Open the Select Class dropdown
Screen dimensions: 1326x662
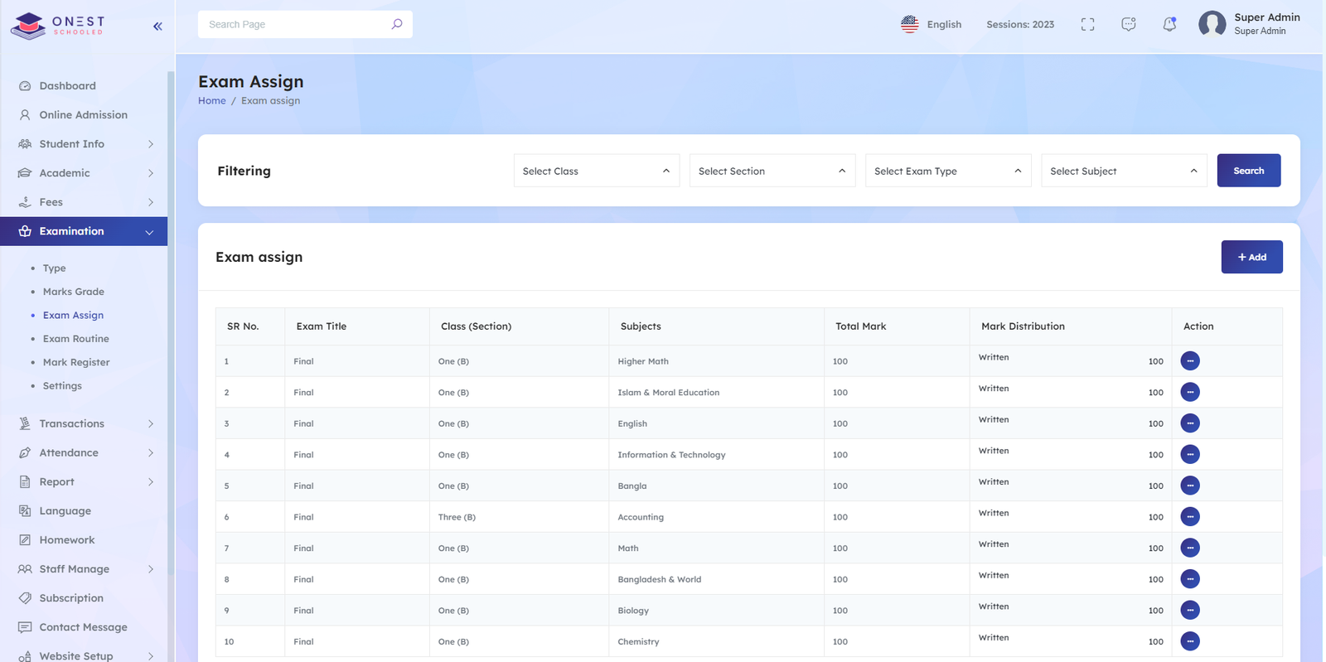(x=597, y=171)
